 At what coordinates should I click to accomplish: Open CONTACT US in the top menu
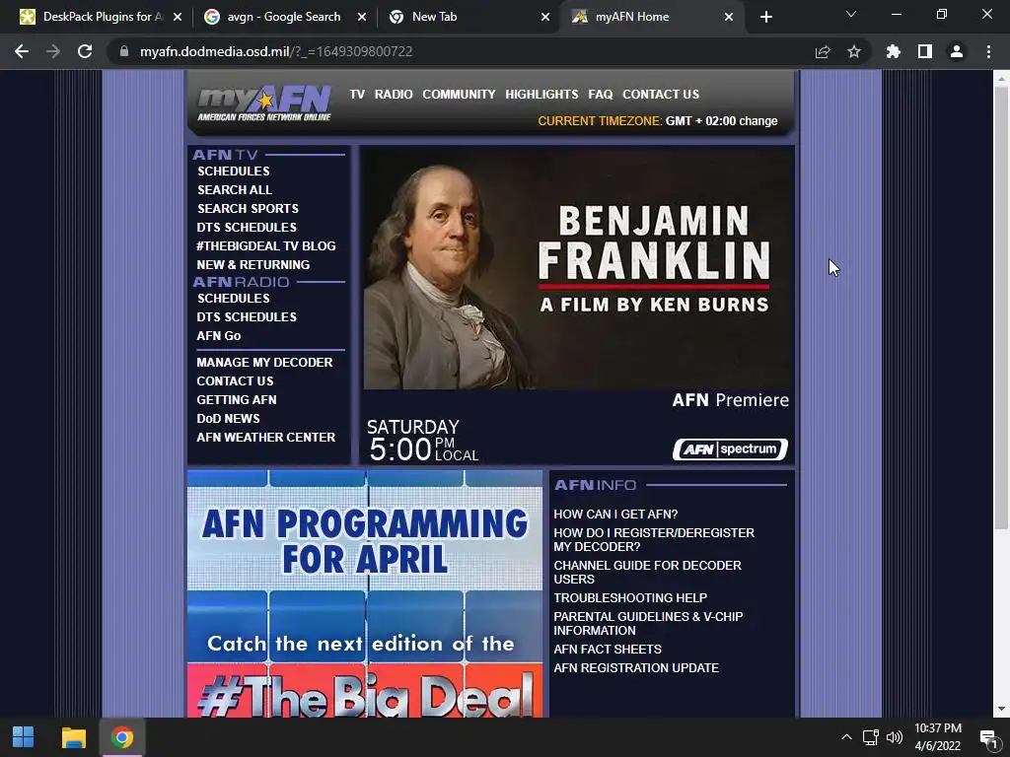click(661, 94)
